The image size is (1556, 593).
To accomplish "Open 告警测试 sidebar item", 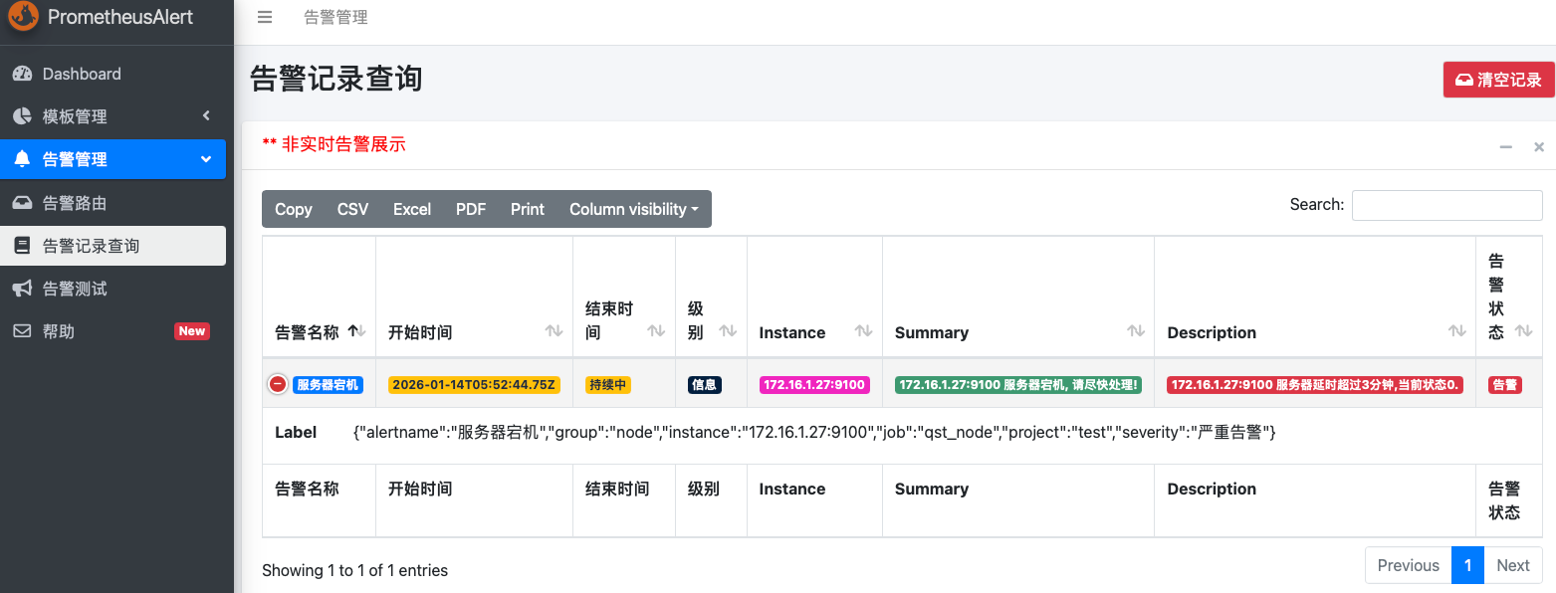I will click(x=75, y=289).
